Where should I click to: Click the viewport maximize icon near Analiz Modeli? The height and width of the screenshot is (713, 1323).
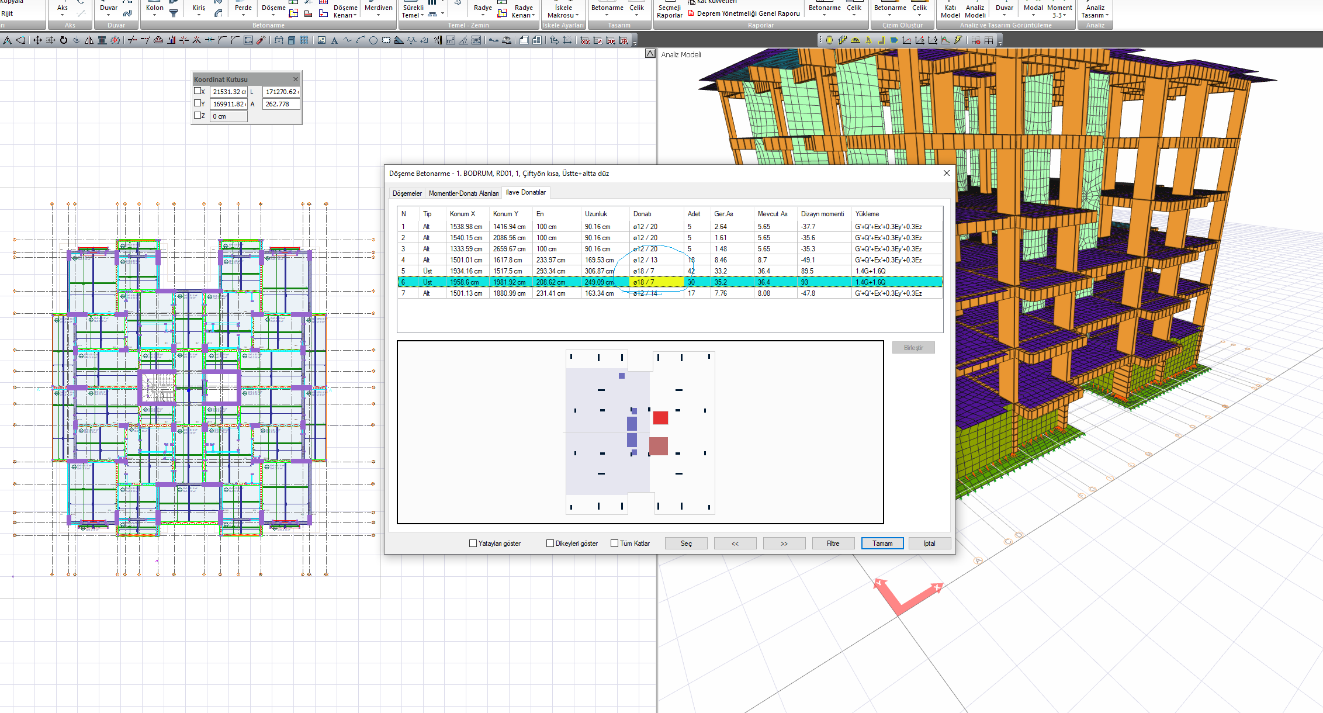[x=650, y=54]
